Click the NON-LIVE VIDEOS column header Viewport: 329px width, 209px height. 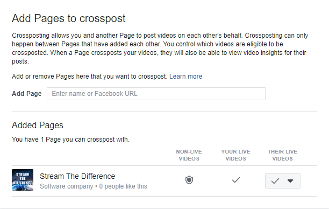click(x=189, y=155)
